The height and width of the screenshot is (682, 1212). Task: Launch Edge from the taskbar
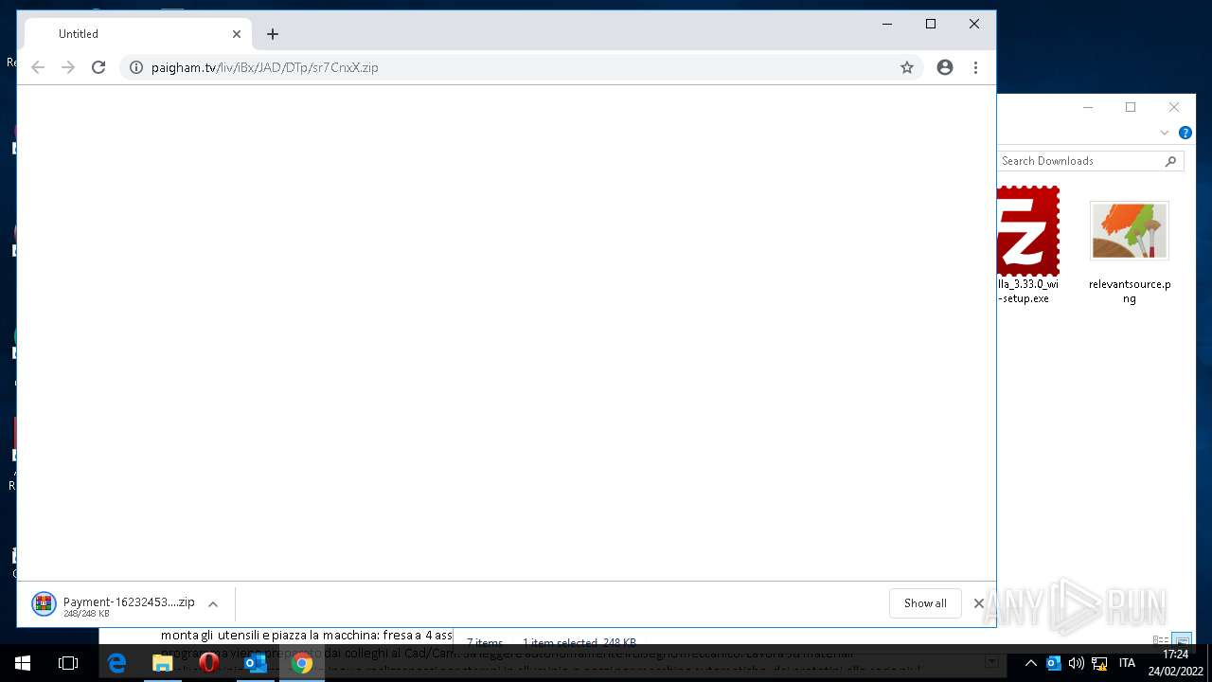tap(116, 663)
